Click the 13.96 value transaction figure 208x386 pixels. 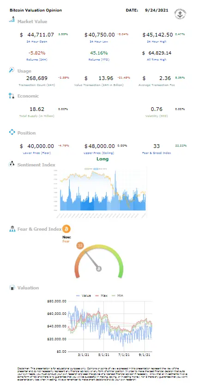click(x=106, y=78)
